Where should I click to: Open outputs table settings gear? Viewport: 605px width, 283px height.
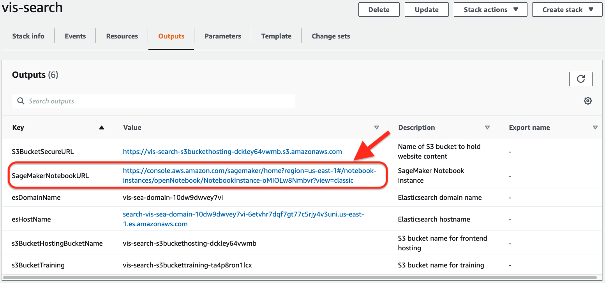click(x=588, y=101)
